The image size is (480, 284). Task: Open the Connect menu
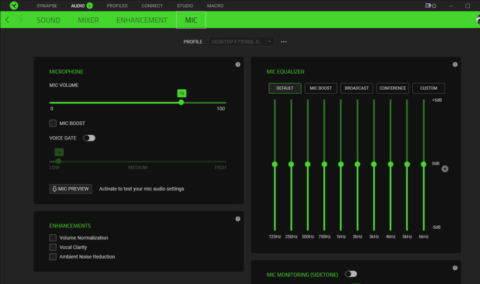152,5
